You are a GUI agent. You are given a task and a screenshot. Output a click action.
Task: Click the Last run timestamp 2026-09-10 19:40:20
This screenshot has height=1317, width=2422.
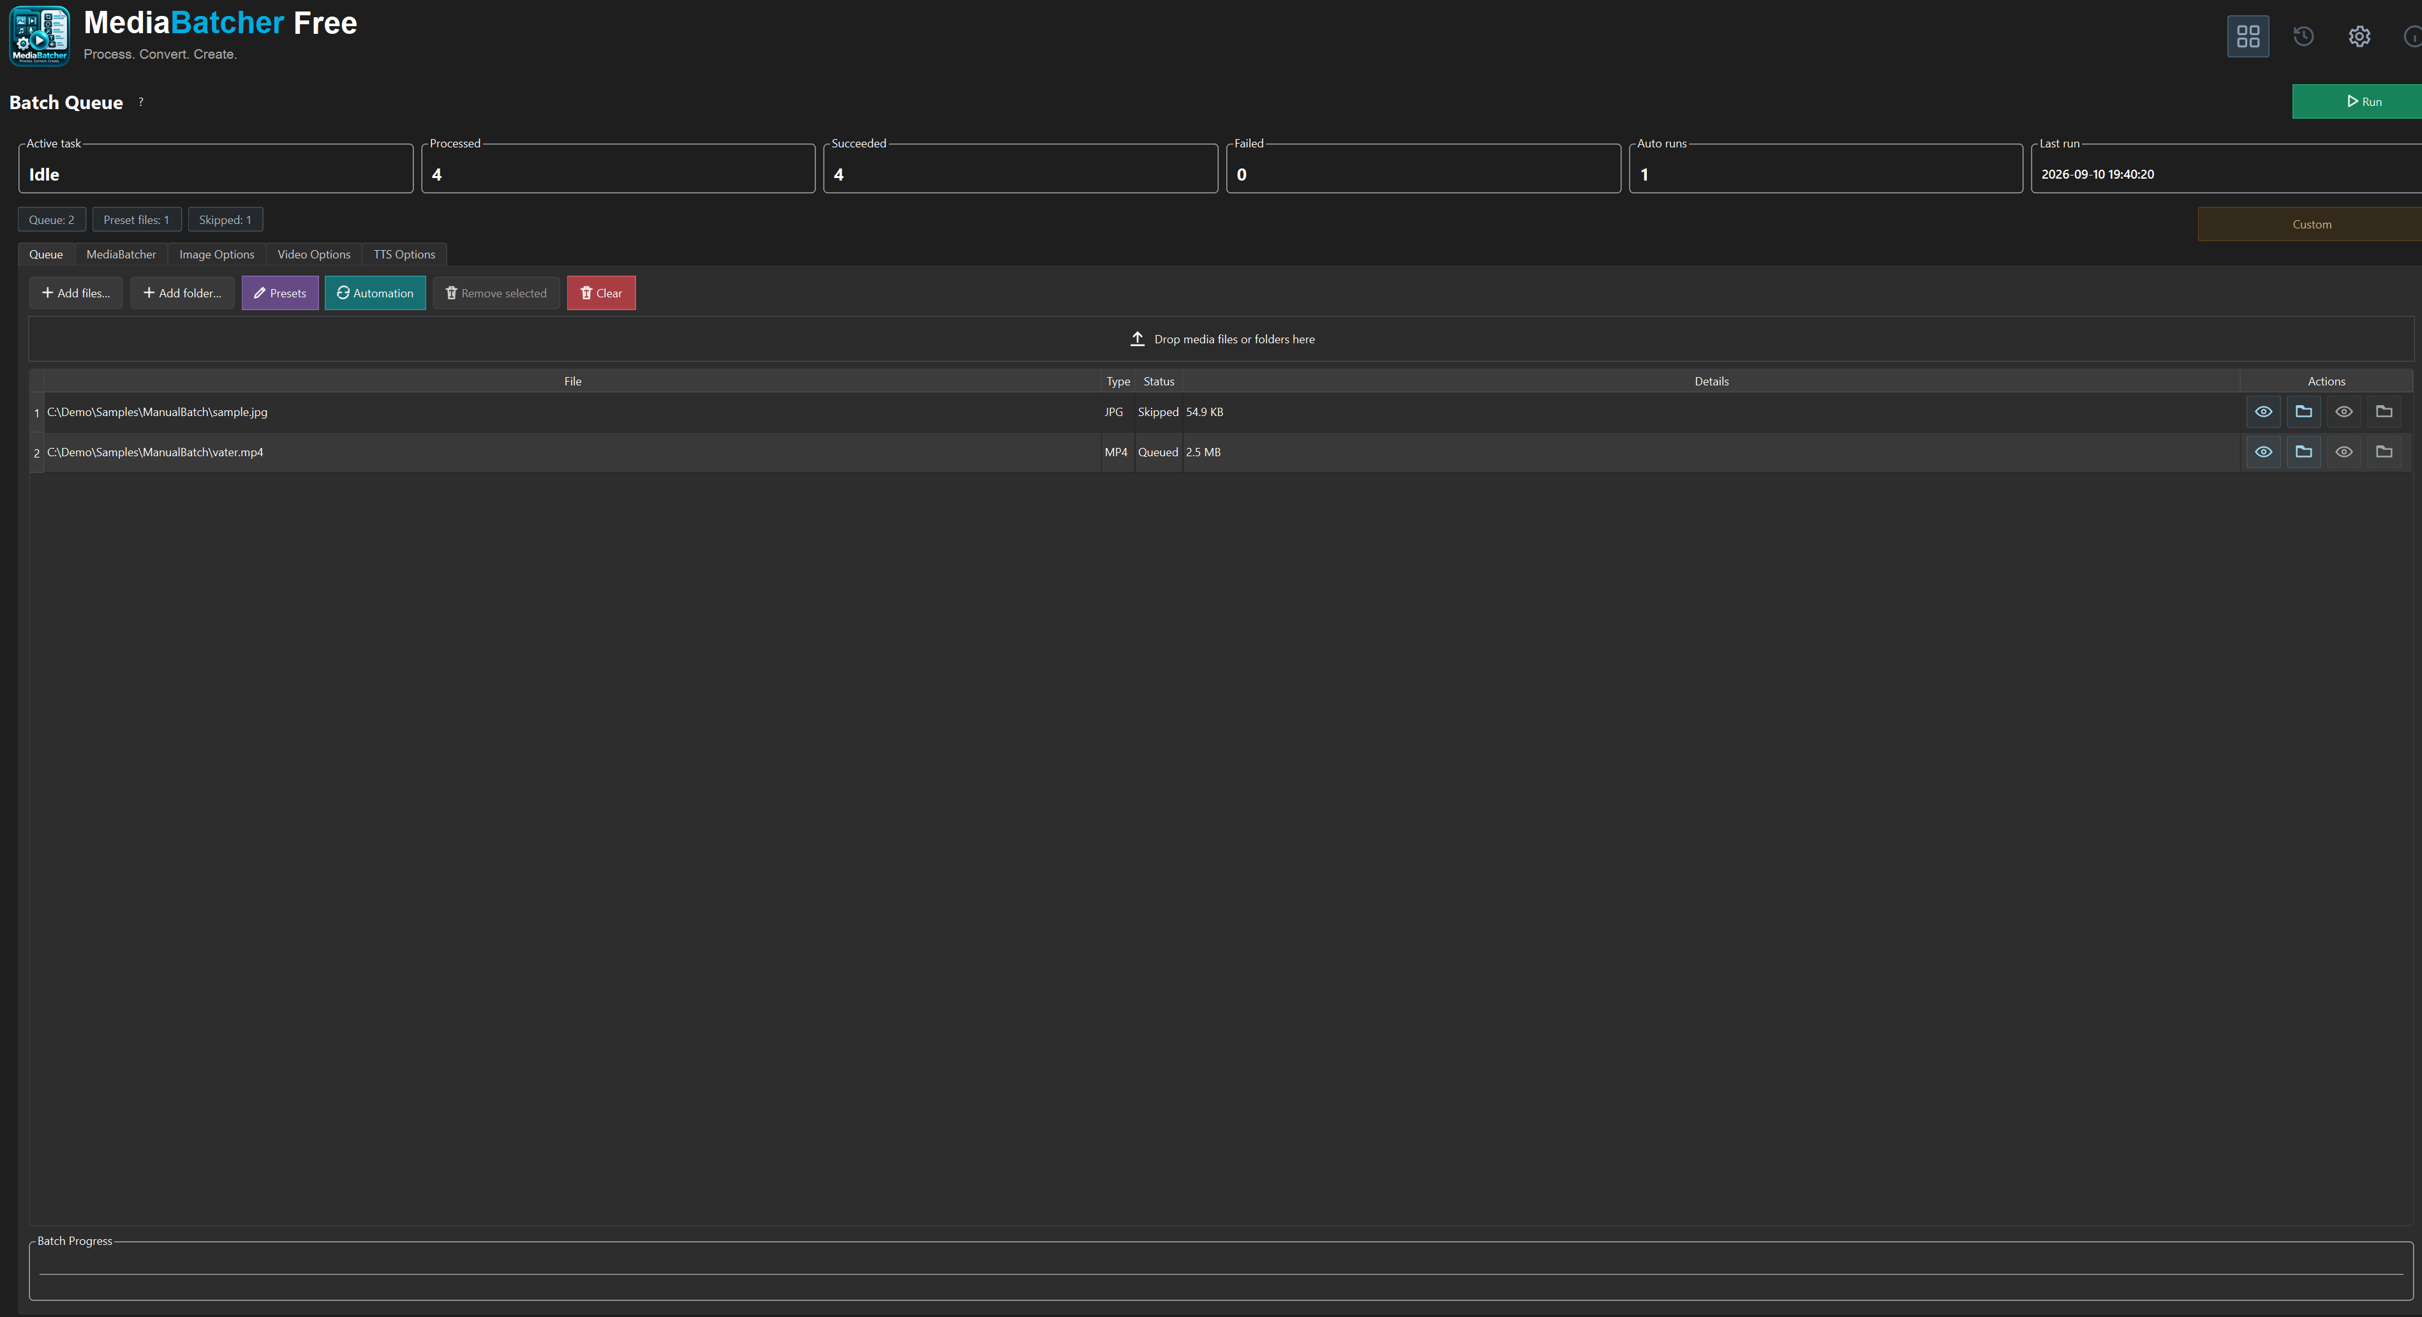point(2098,175)
